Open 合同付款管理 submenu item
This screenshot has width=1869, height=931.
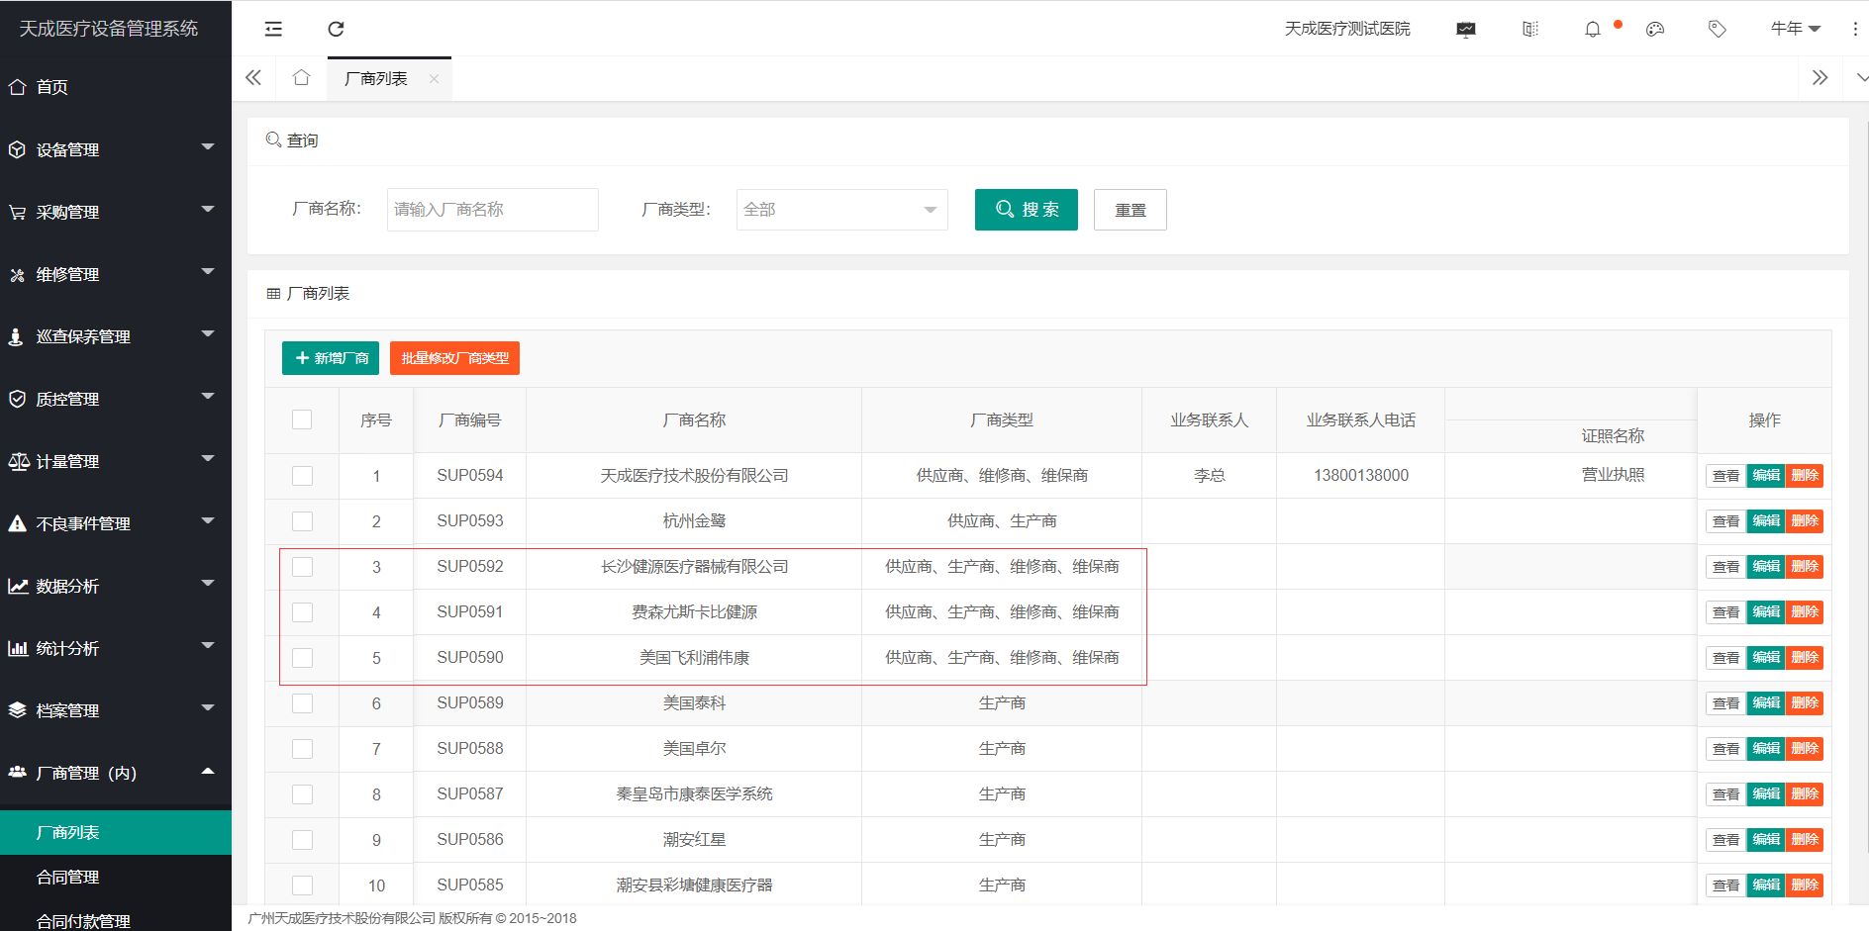tap(116, 920)
